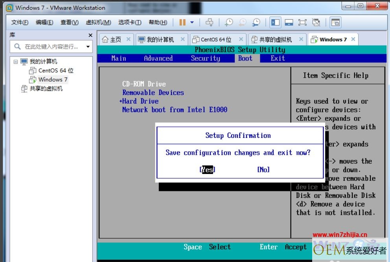Switch to the CentOS 64 位 tab

coord(216,40)
